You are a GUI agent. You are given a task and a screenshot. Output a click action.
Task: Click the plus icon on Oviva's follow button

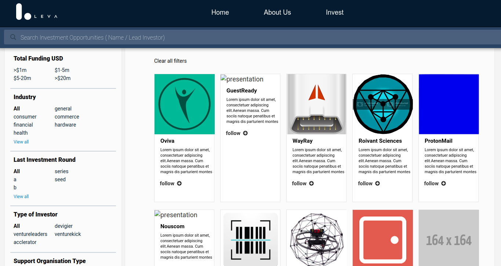179,183
